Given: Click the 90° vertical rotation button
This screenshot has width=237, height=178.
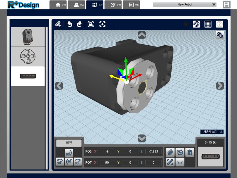Looking at the screenshot, I should click(x=69, y=153).
